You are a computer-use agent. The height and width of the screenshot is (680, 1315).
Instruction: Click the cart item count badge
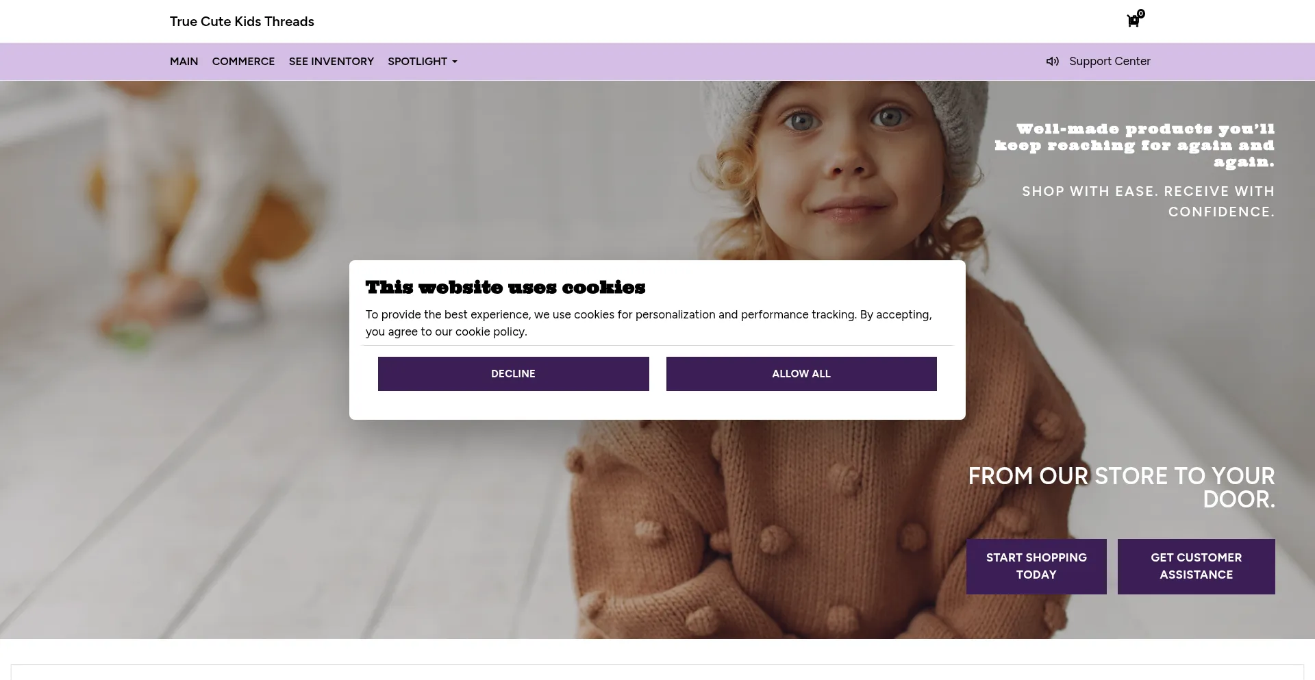1141,13
